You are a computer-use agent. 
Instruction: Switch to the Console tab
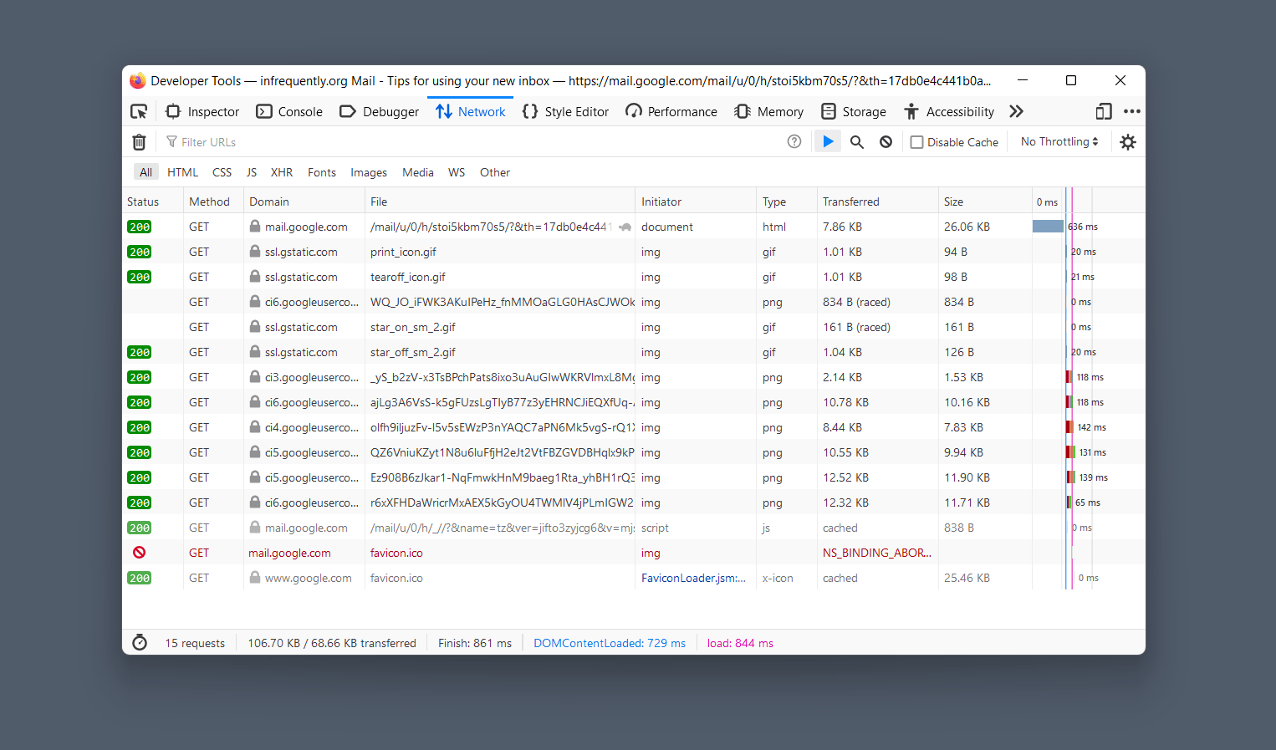pos(289,111)
